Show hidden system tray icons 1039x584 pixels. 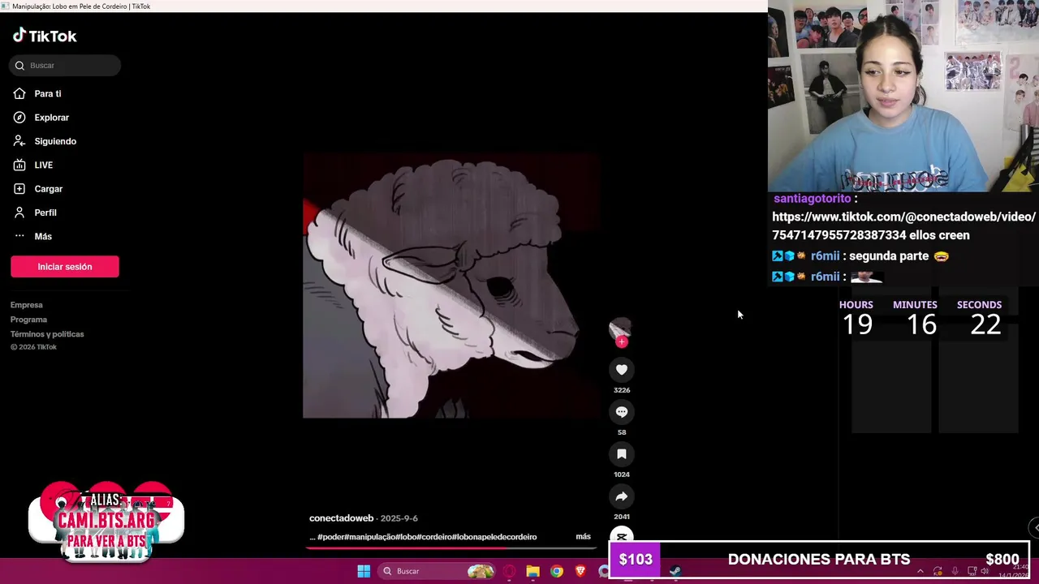(920, 571)
